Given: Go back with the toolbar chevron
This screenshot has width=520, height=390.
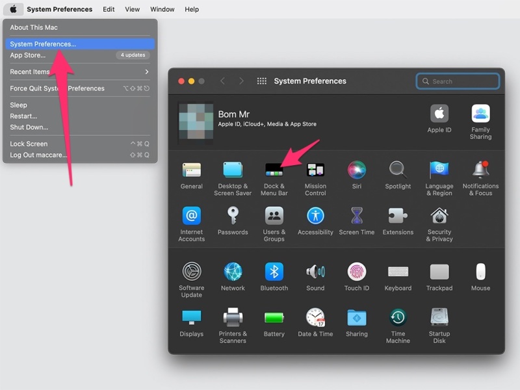Looking at the screenshot, I should 222,81.
